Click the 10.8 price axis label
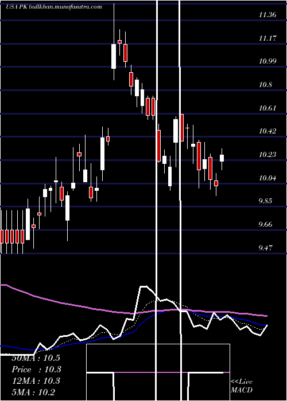This screenshot has width=287, height=401. [265, 85]
